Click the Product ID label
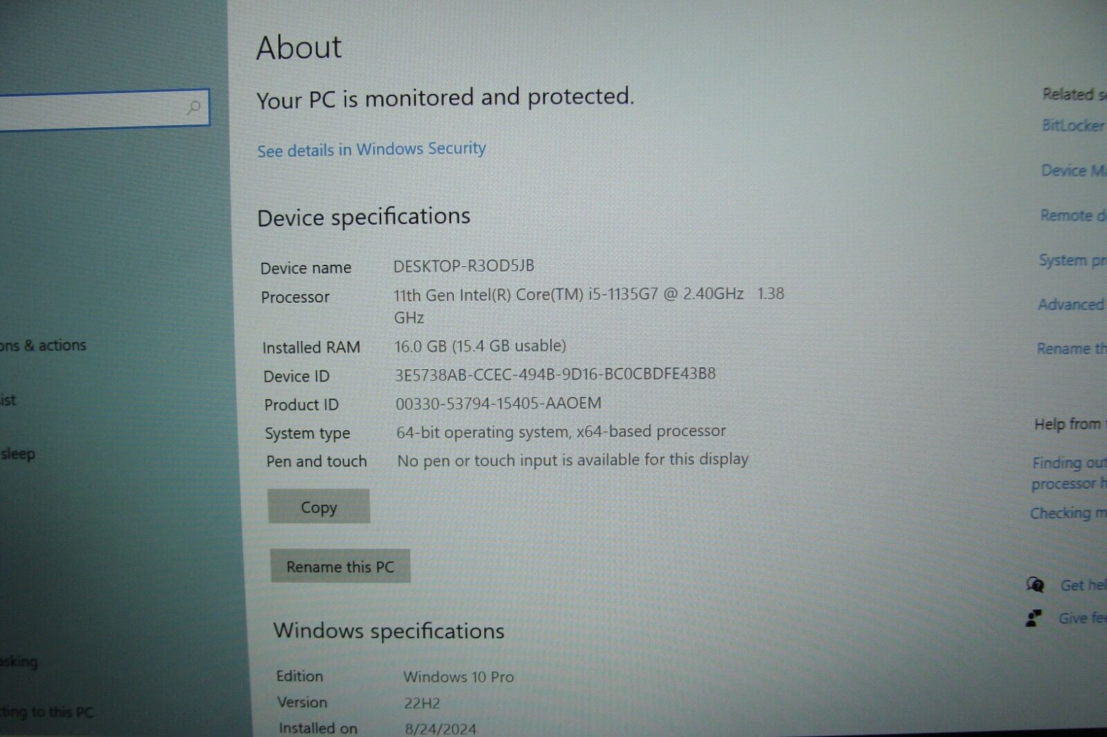Image resolution: width=1107 pixels, height=737 pixels. (302, 404)
